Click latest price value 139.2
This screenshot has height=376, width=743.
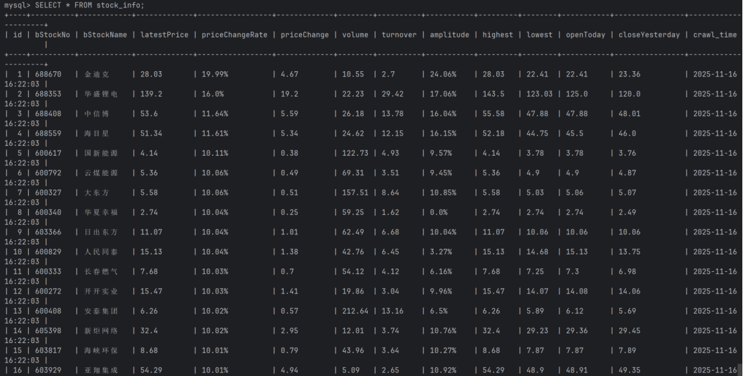pos(151,94)
